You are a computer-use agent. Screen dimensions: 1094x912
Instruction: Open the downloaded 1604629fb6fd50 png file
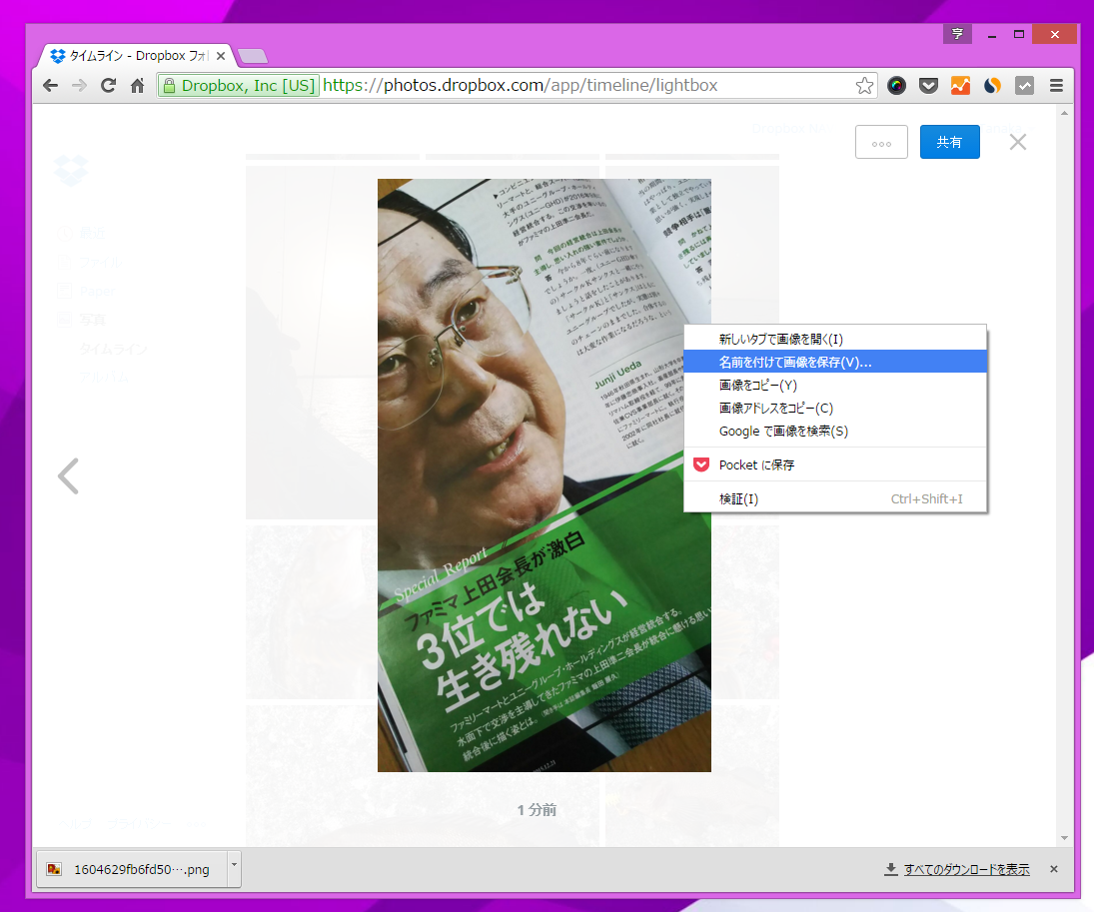pyautogui.click(x=132, y=869)
